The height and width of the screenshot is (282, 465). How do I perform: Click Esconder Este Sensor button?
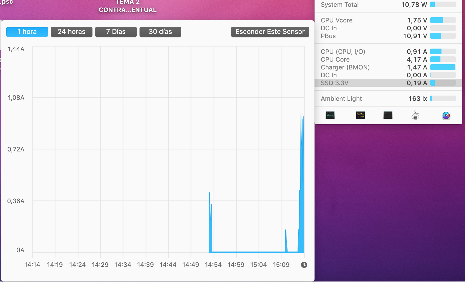[x=270, y=32]
